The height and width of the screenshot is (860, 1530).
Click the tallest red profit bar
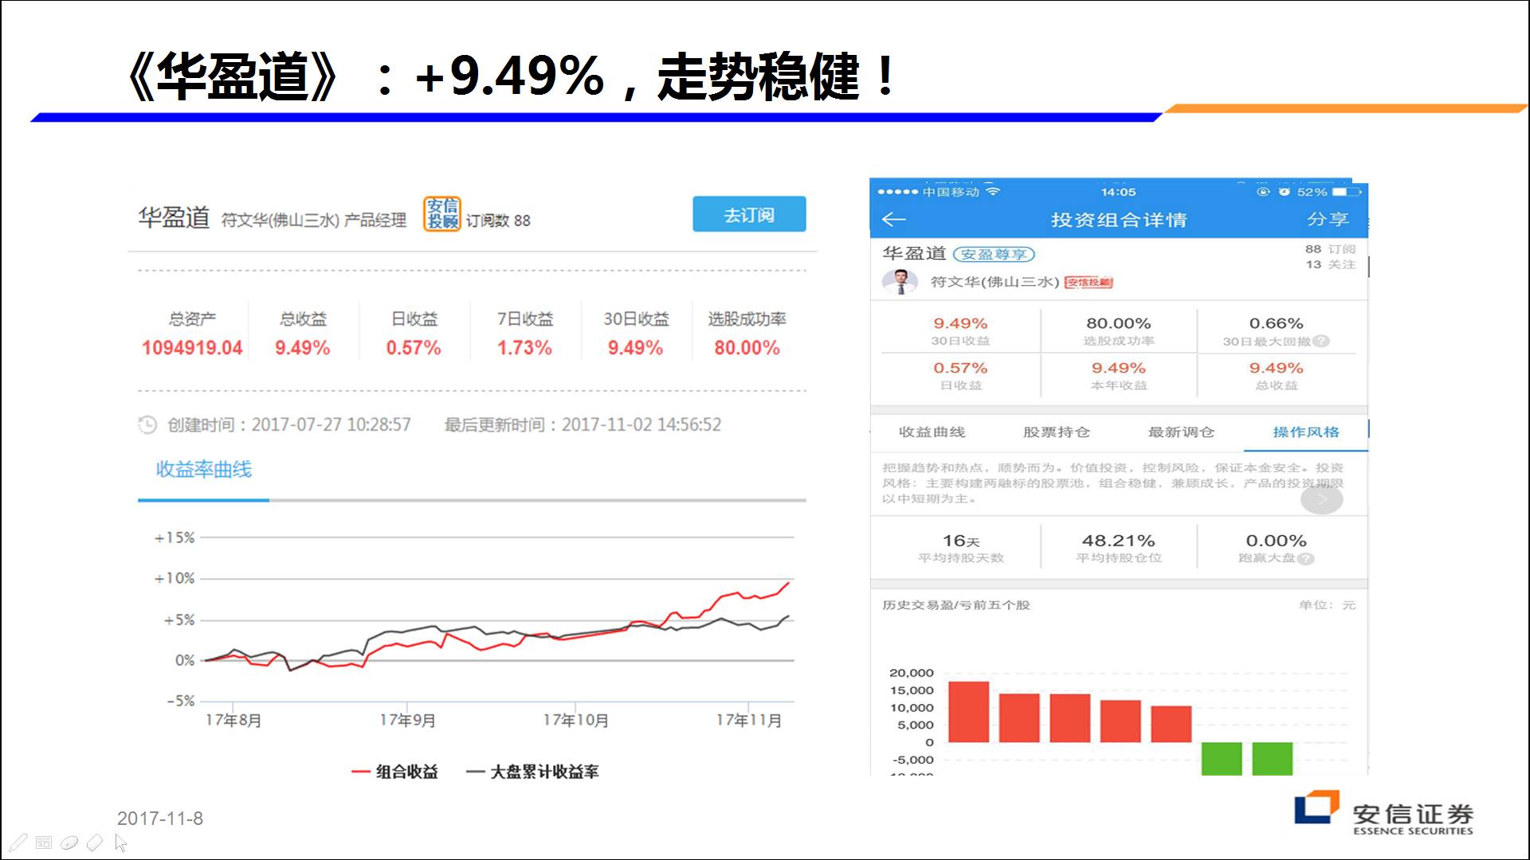pyautogui.click(x=968, y=712)
